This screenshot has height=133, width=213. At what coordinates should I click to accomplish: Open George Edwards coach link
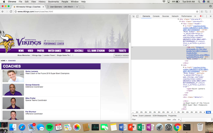(x=32, y=85)
